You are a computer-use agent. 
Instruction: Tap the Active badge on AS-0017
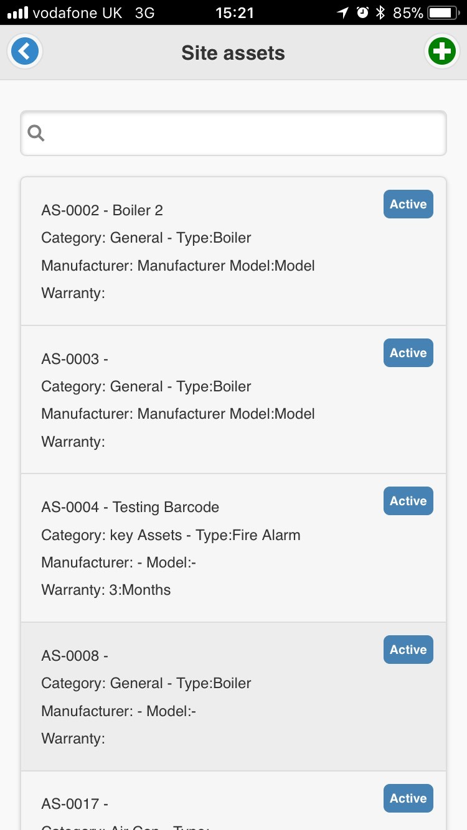pyautogui.click(x=408, y=798)
